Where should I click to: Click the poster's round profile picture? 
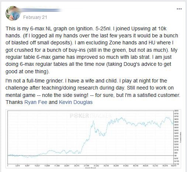[x=13, y=13]
